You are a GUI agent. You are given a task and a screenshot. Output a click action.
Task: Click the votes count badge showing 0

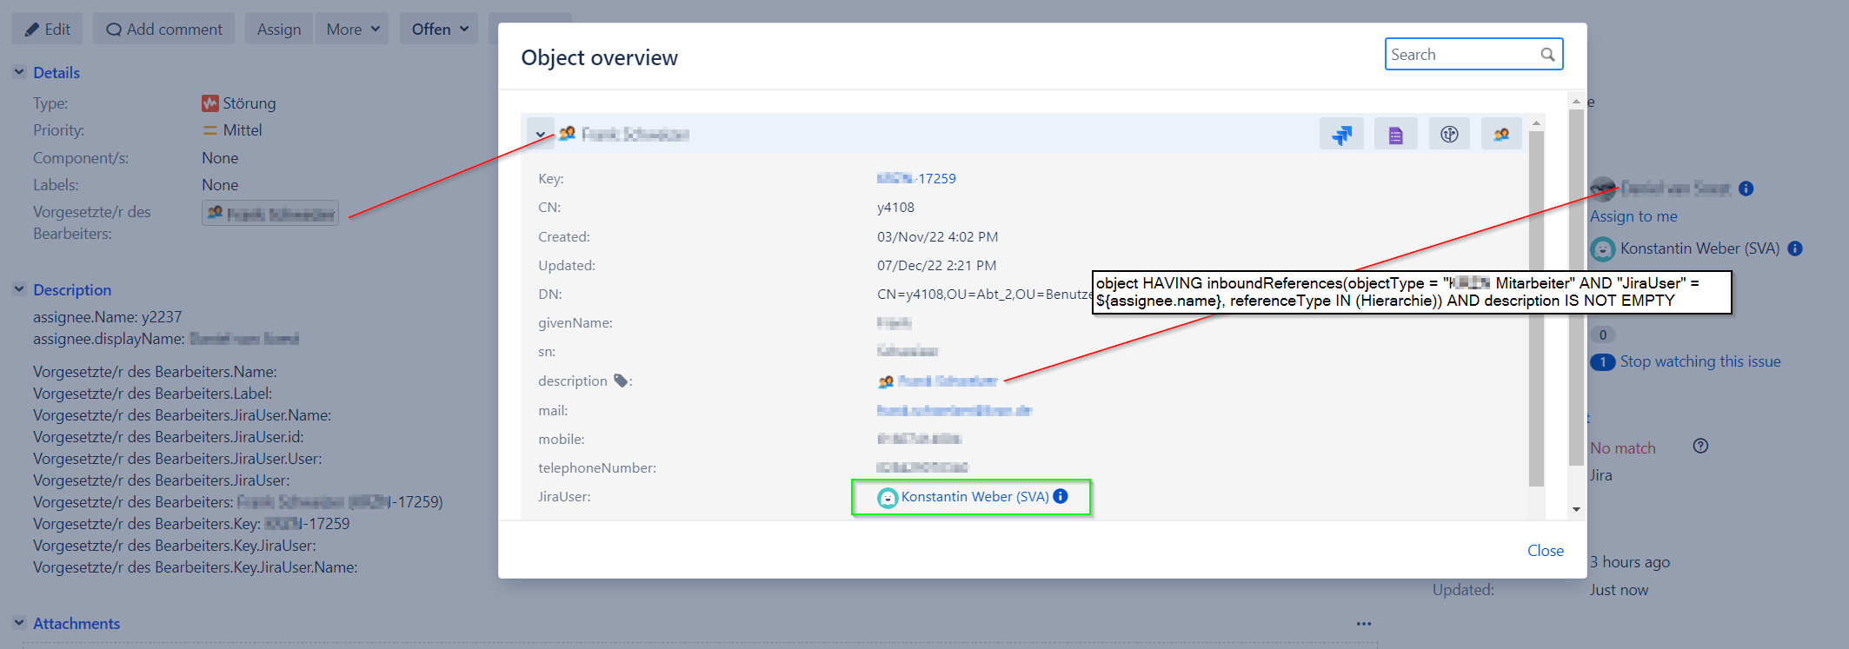click(1603, 334)
